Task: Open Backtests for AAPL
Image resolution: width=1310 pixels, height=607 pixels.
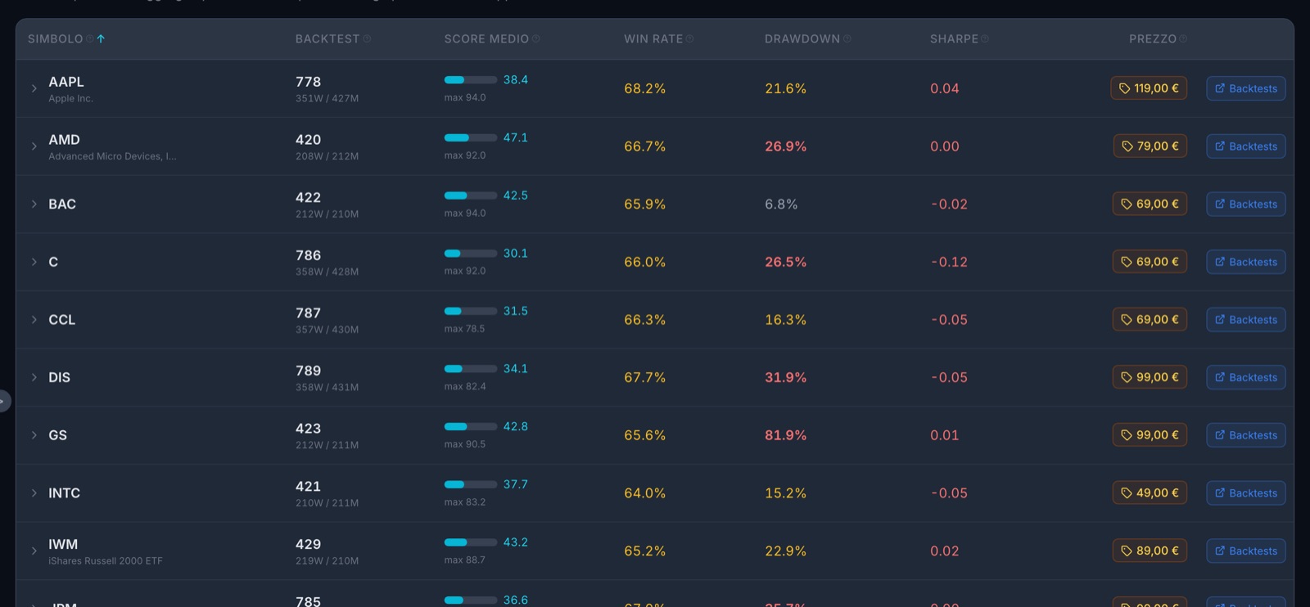Action: coord(1245,88)
